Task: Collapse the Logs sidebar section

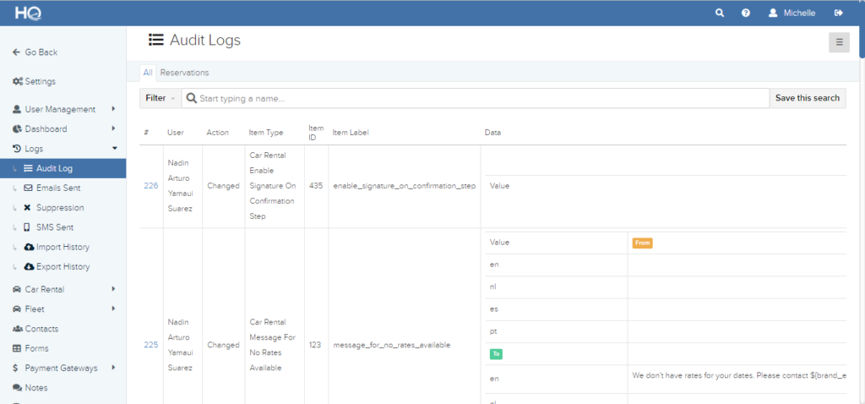Action: [63, 149]
